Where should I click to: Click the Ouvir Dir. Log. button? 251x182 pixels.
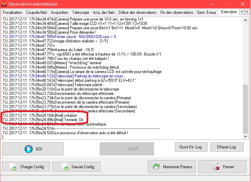click(190, 147)
